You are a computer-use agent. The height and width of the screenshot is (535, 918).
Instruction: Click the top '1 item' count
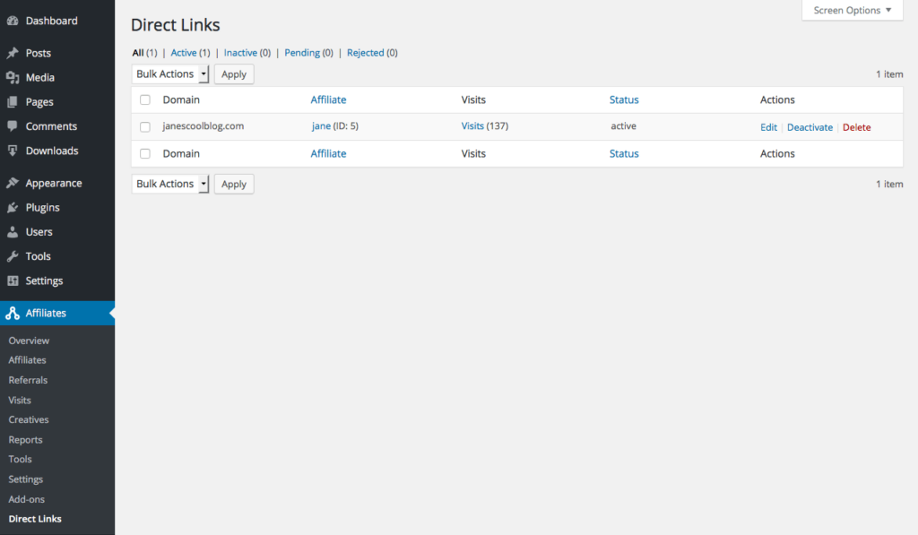889,74
